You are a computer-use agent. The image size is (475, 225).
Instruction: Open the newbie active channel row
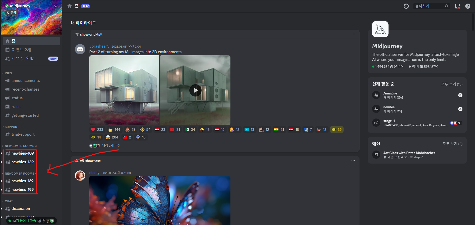point(417,109)
